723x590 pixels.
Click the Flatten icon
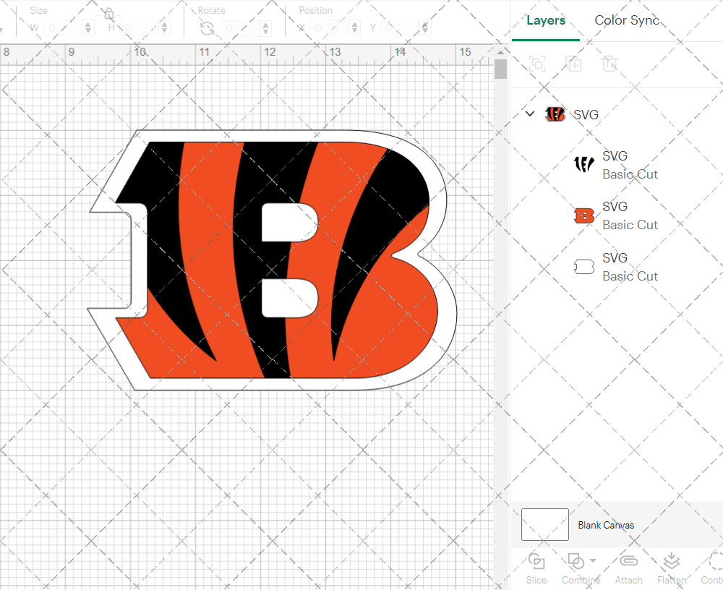coord(672,561)
